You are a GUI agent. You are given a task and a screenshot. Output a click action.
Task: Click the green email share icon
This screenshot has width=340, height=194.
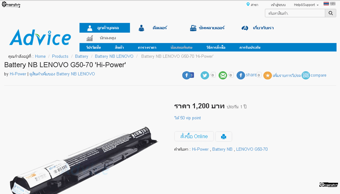click(223, 75)
